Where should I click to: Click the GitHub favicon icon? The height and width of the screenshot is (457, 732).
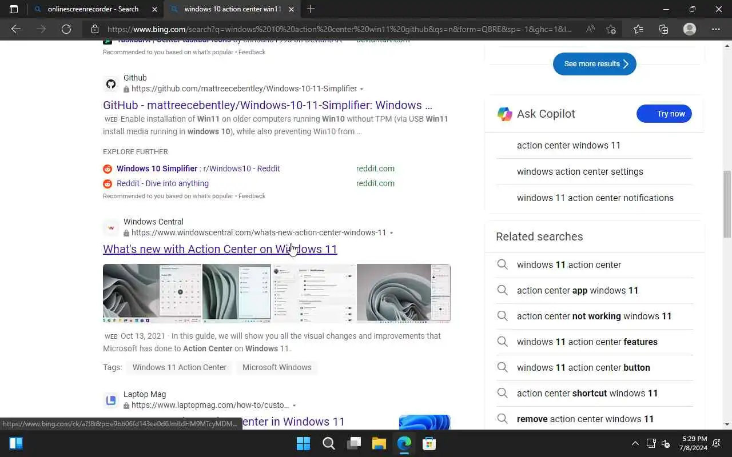click(111, 84)
